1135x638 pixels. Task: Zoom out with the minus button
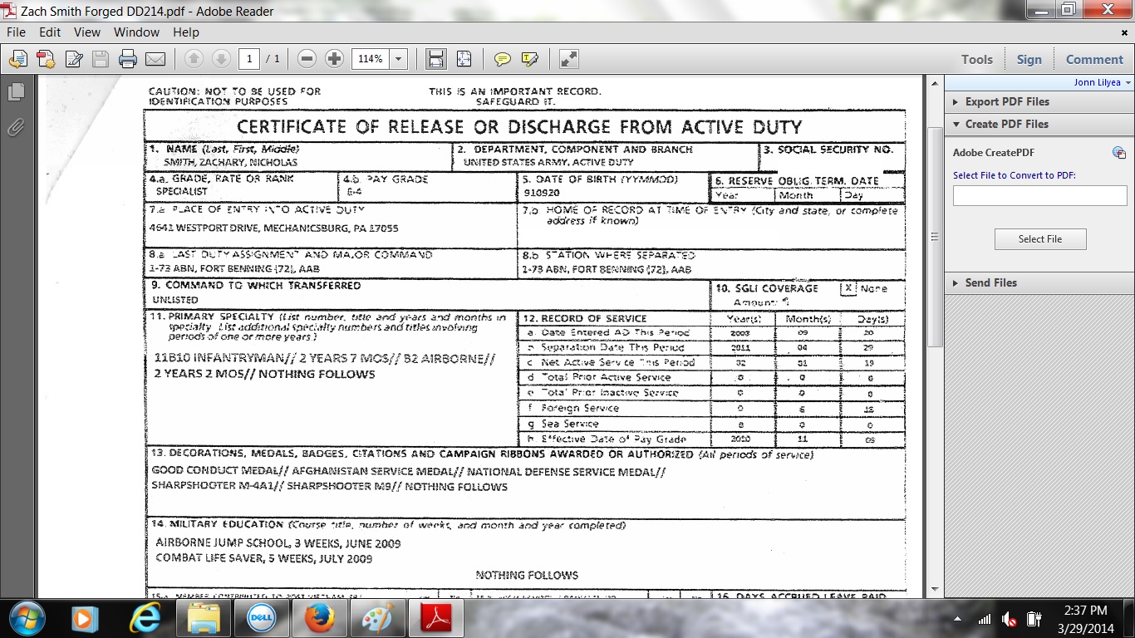[307, 59]
